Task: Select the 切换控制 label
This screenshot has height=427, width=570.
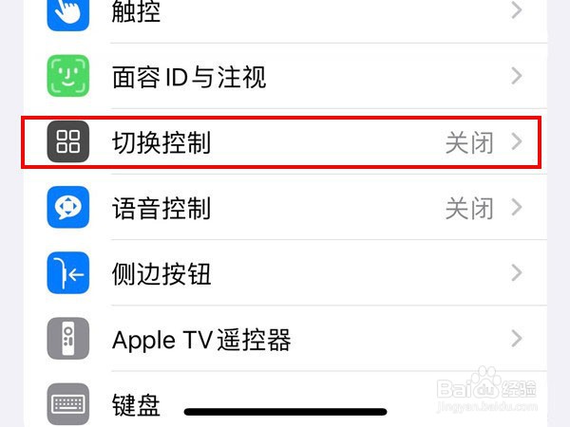Action: 161,142
